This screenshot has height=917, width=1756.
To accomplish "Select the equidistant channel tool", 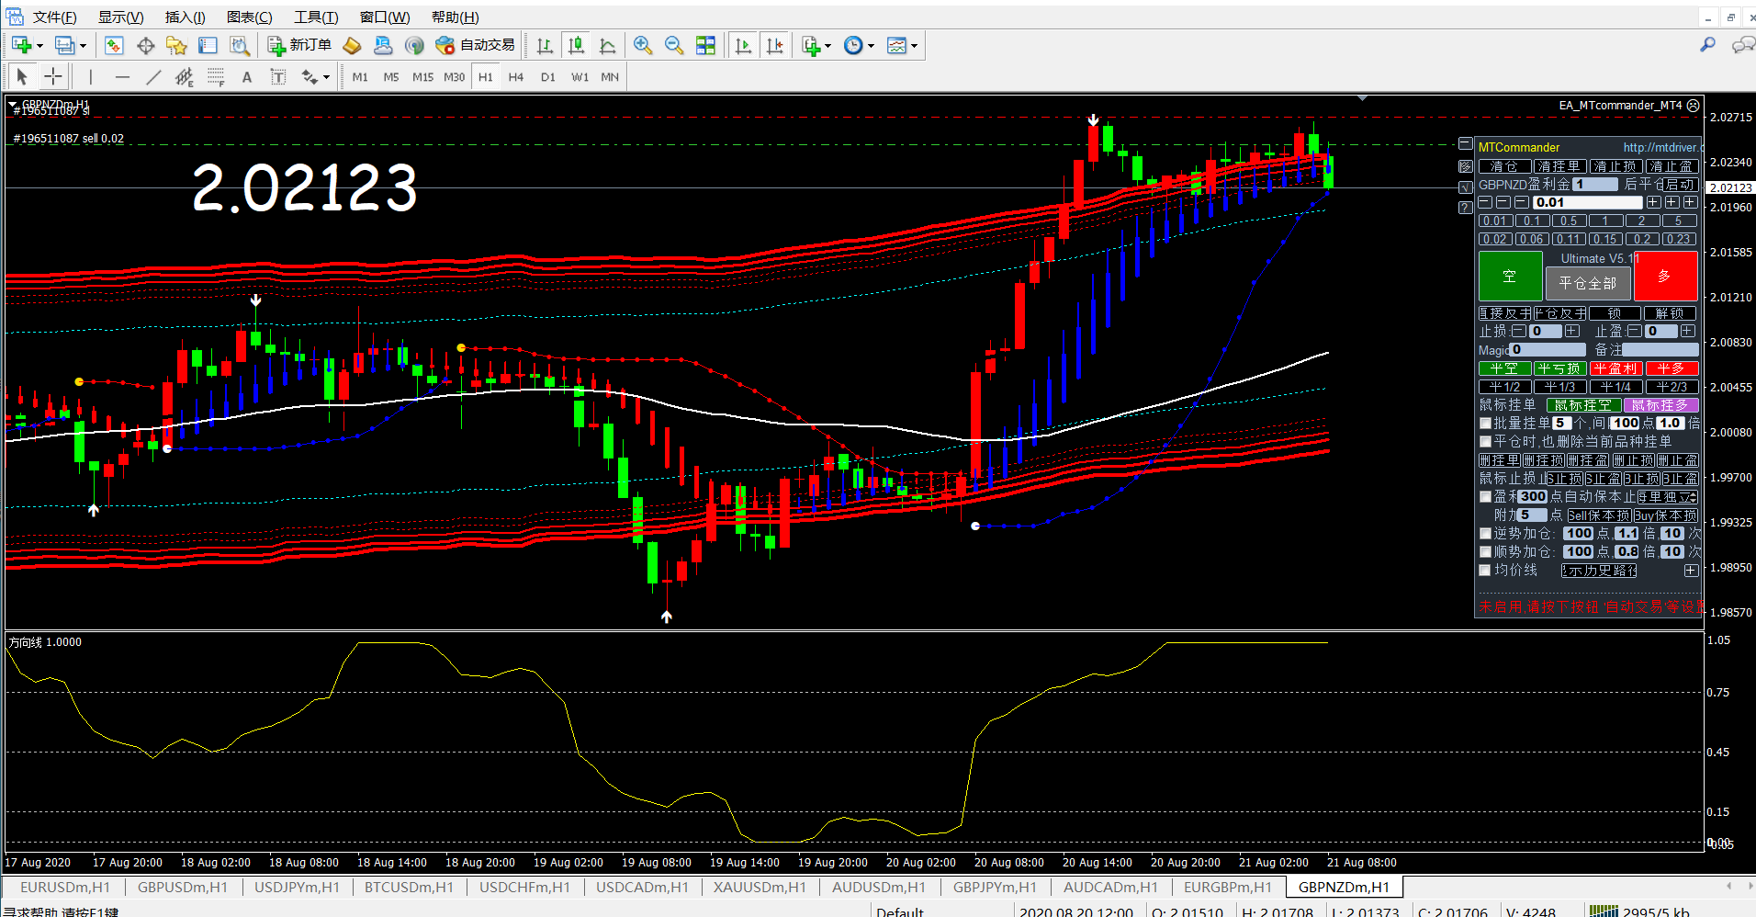I will (x=184, y=77).
